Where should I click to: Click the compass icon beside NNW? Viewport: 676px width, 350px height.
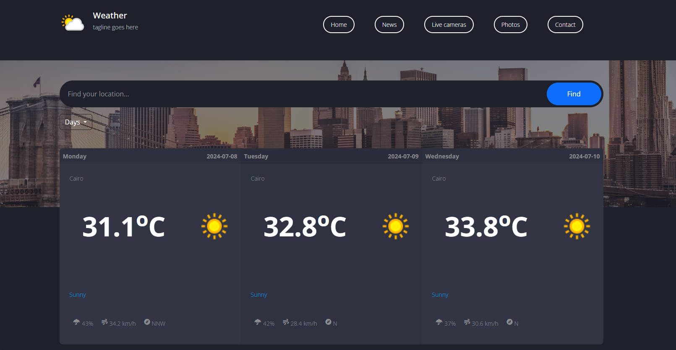[147, 322]
